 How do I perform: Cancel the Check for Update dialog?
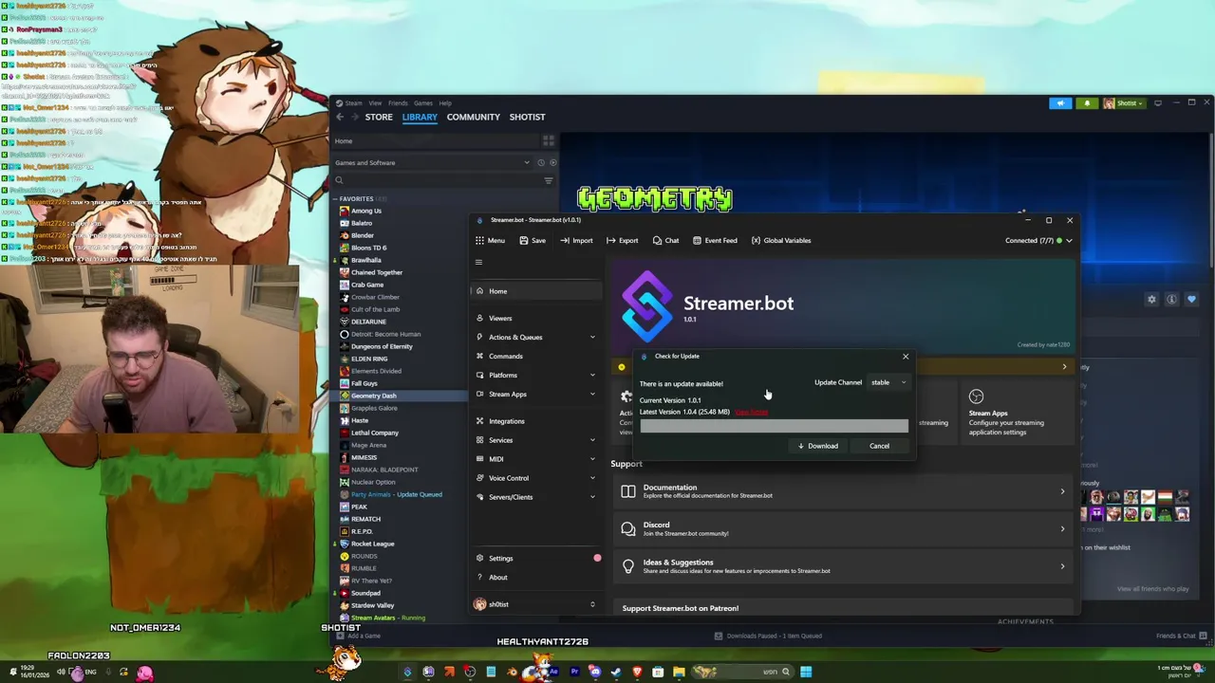pos(879,446)
